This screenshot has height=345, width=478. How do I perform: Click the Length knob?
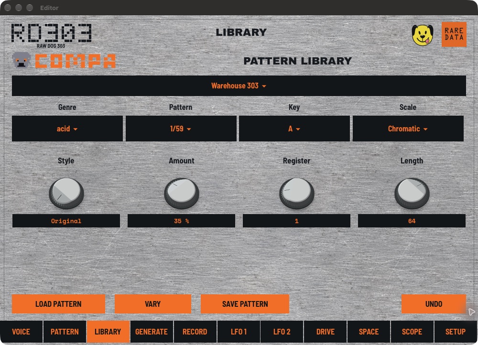click(412, 193)
